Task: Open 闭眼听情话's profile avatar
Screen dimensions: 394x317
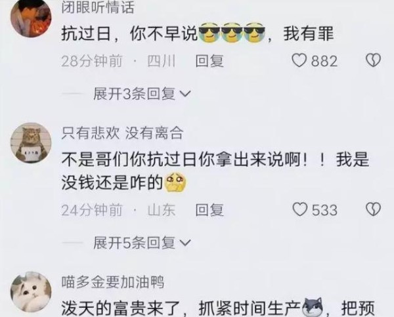Action: tap(31, 17)
